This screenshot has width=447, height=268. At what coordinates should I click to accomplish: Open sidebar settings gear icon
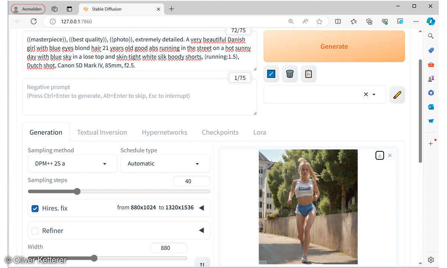pyautogui.click(x=431, y=260)
